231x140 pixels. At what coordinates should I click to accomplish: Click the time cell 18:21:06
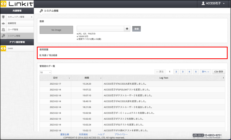click(87, 107)
